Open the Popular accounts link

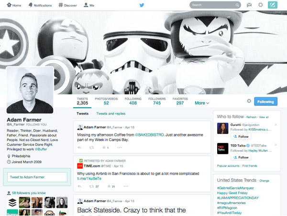228,166
